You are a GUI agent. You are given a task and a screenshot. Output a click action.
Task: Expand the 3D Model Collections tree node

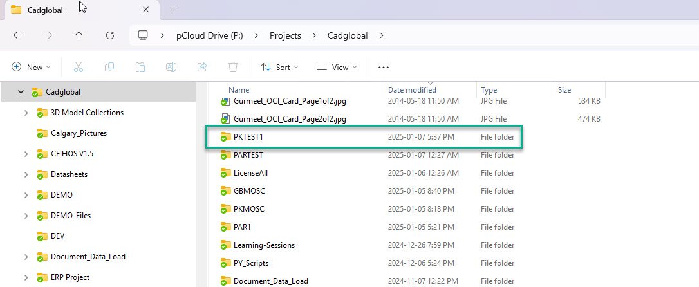pos(26,113)
